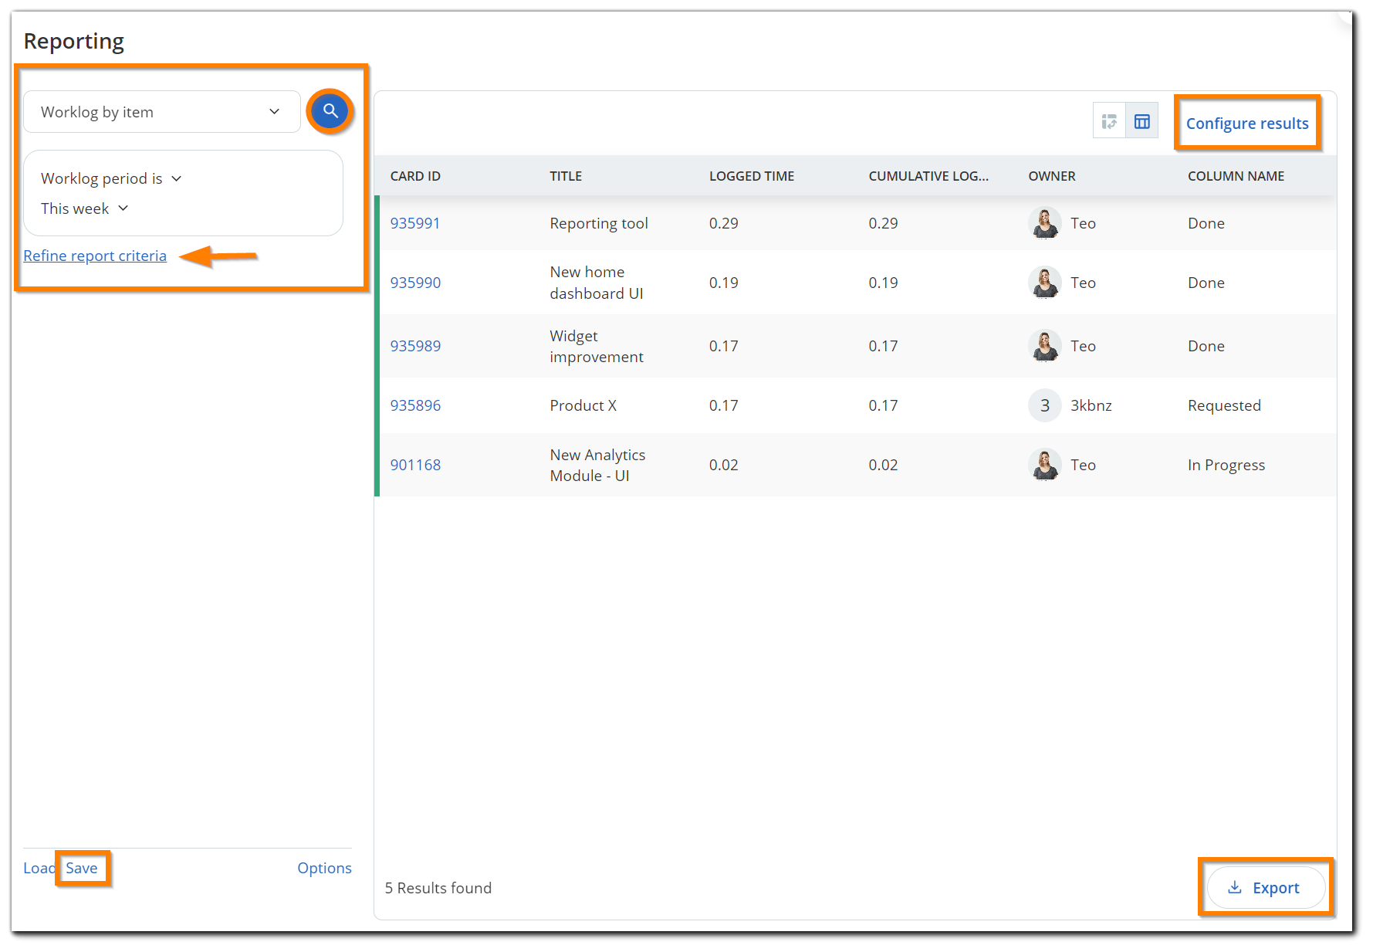Viewport: 1373px width, 952px height.
Task: Switch to the pivot chart view icon
Action: point(1109,120)
